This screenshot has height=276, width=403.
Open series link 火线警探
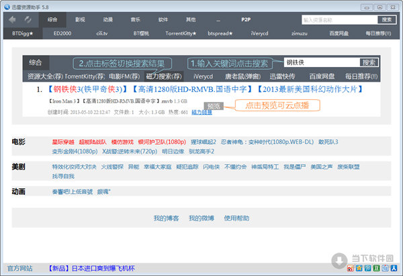pos(112,167)
